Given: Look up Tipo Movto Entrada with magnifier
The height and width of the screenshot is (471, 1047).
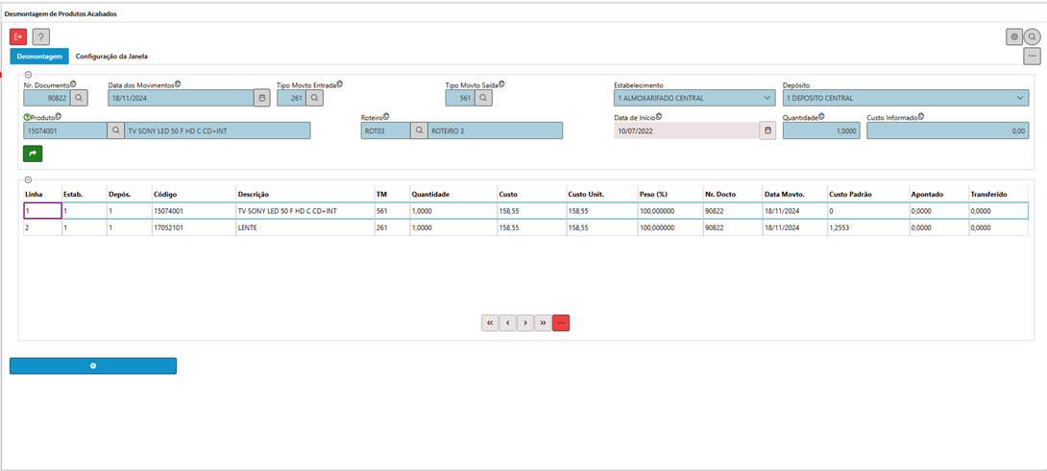Looking at the screenshot, I should pyautogui.click(x=314, y=98).
